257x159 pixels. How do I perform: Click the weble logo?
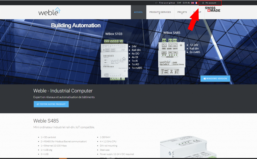[x=49, y=12]
